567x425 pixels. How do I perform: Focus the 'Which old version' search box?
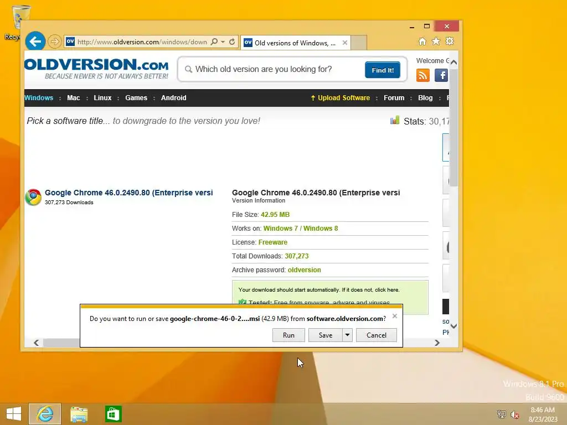pyautogui.click(x=275, y=69)
